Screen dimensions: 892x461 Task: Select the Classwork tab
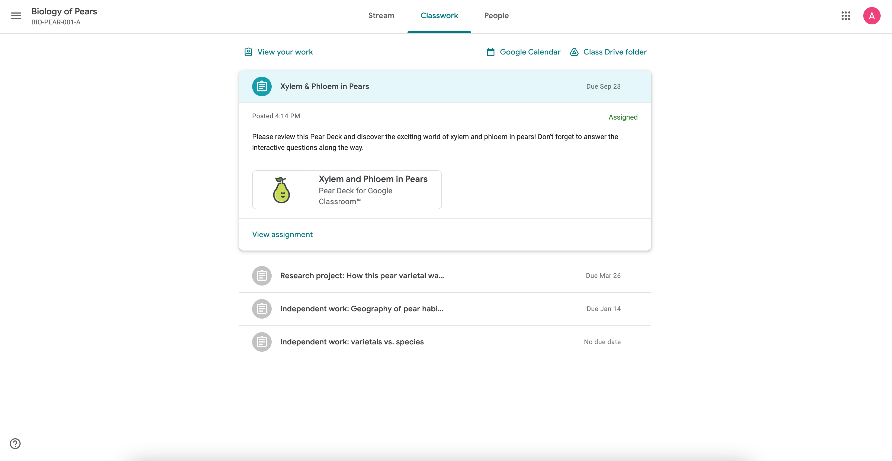point(439,15)
